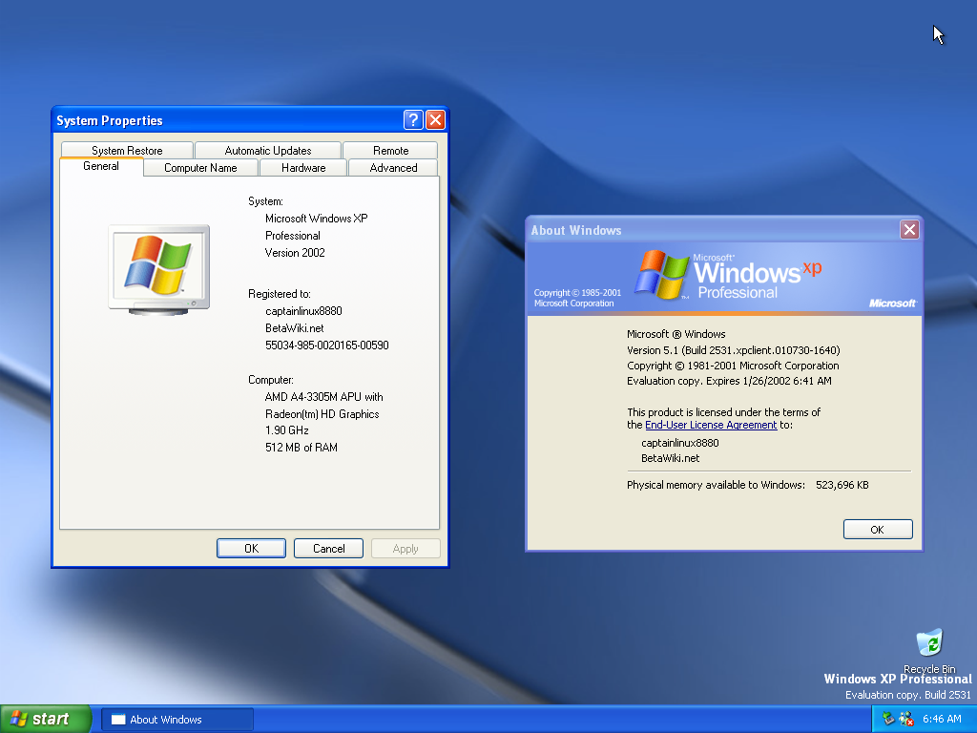This screenshot has width=977, height=733.
Task: Select the General tab
Action: tap(101, 166)
